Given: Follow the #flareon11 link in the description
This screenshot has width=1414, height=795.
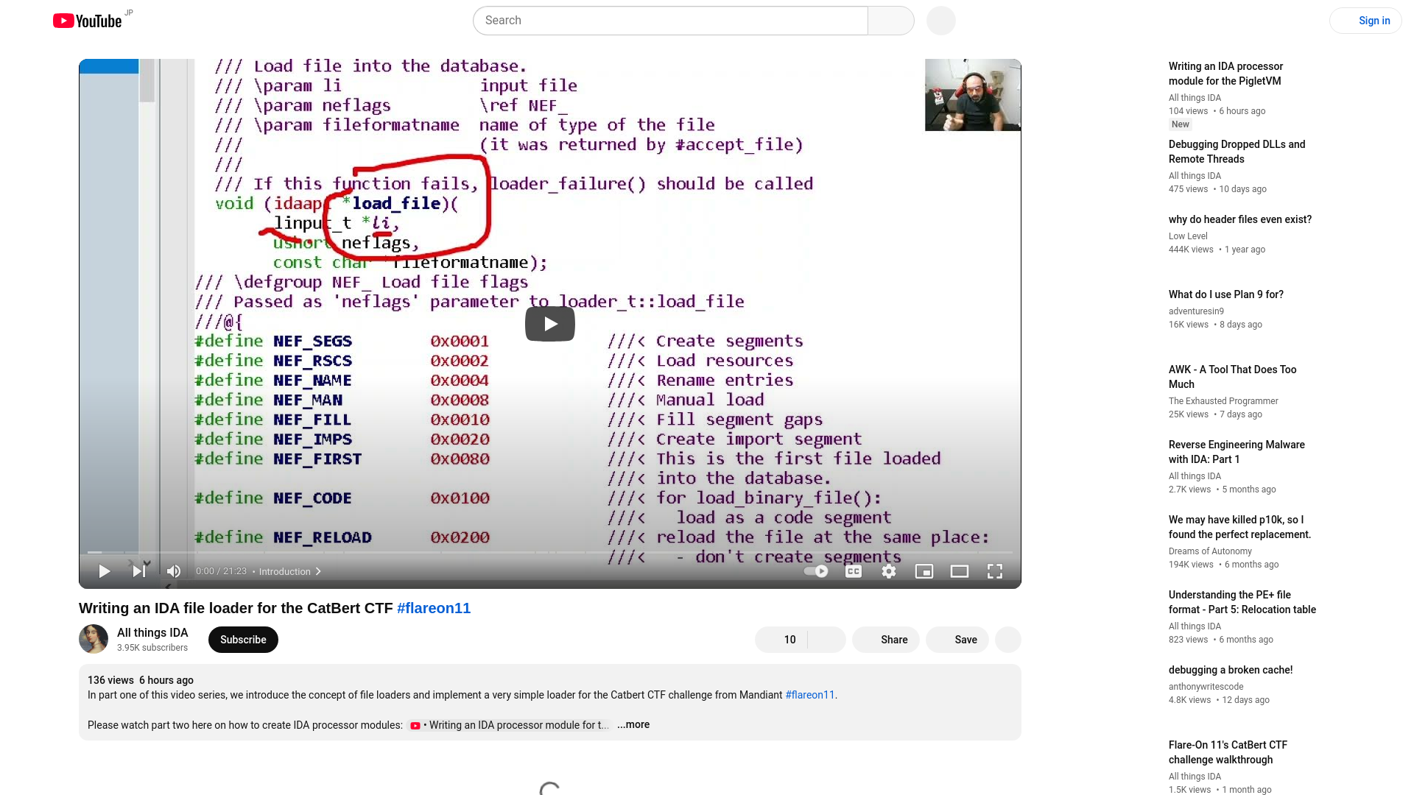Looking at the screenshot, I should tap(810, 695).
